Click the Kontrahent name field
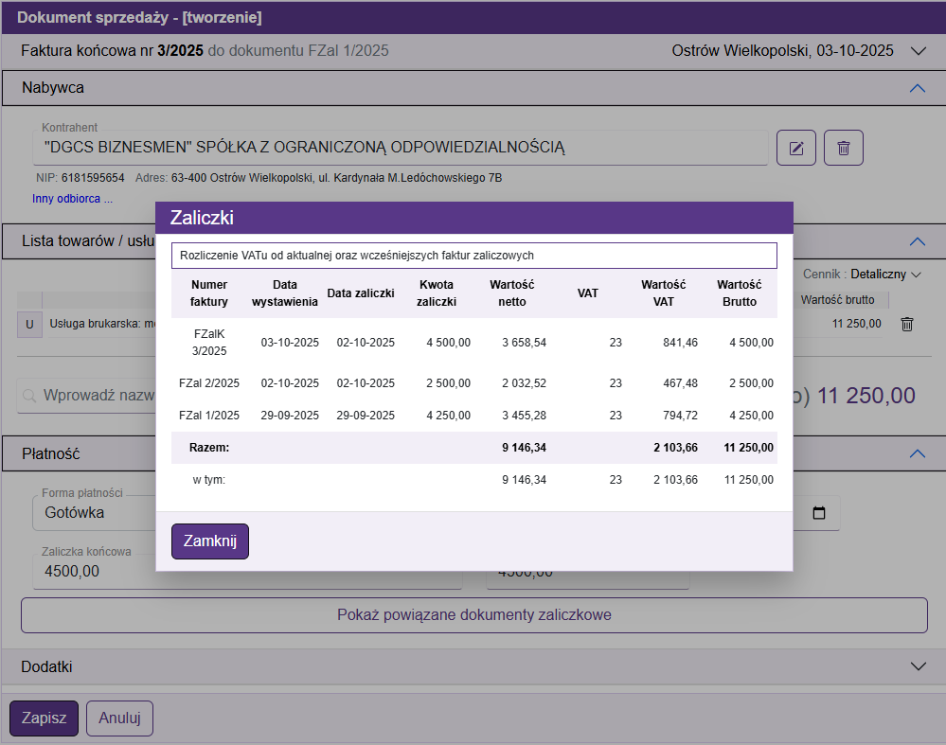 (403, 148)
